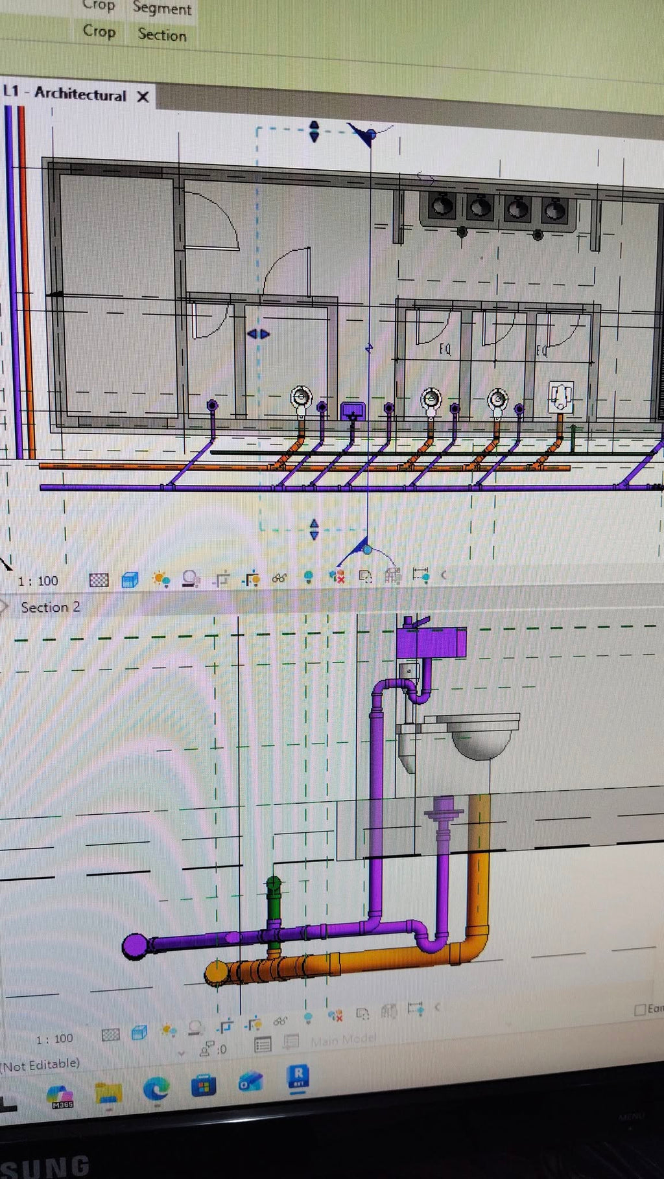Select the purple lavatory fixture in plan view
Screen dimensions: 664x1179
pyautogui.click(x=352, y=411)
